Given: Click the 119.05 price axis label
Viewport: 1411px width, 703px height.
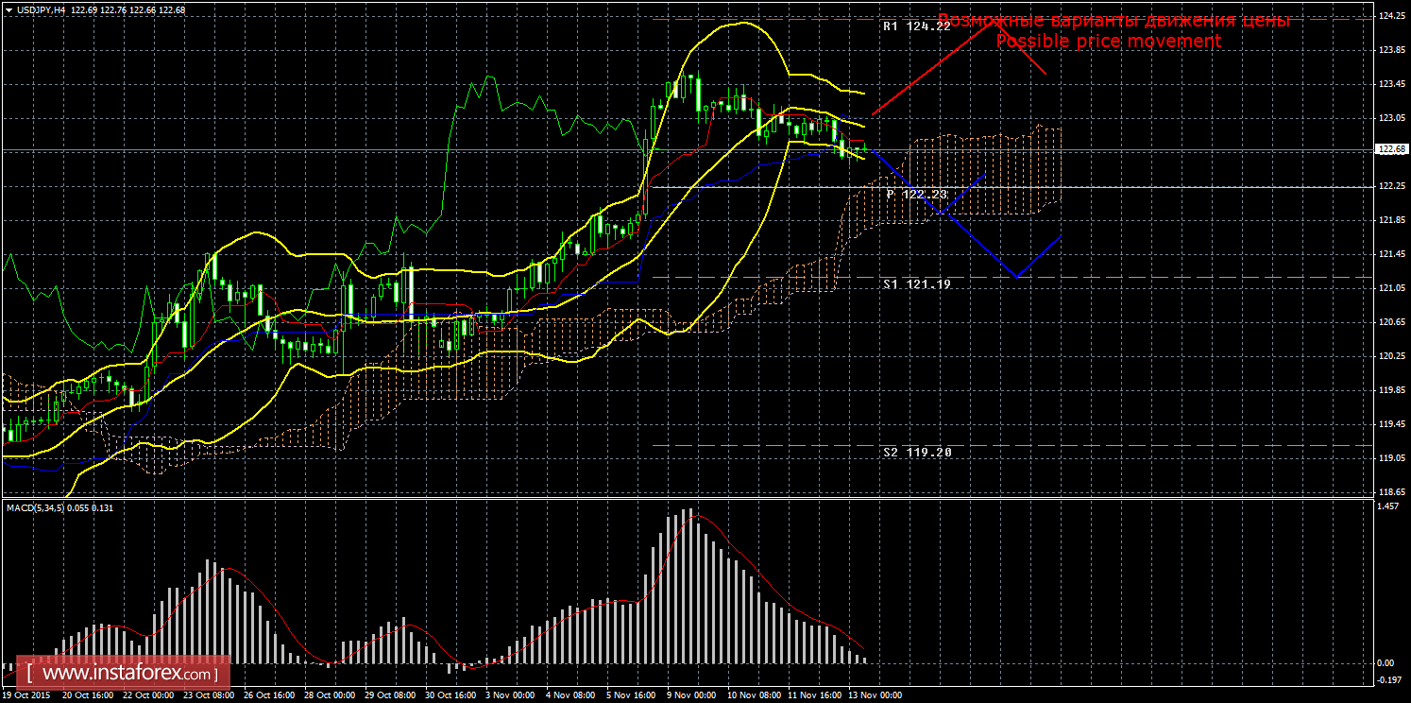Looking at the screenshot, I should (1393, 458).
